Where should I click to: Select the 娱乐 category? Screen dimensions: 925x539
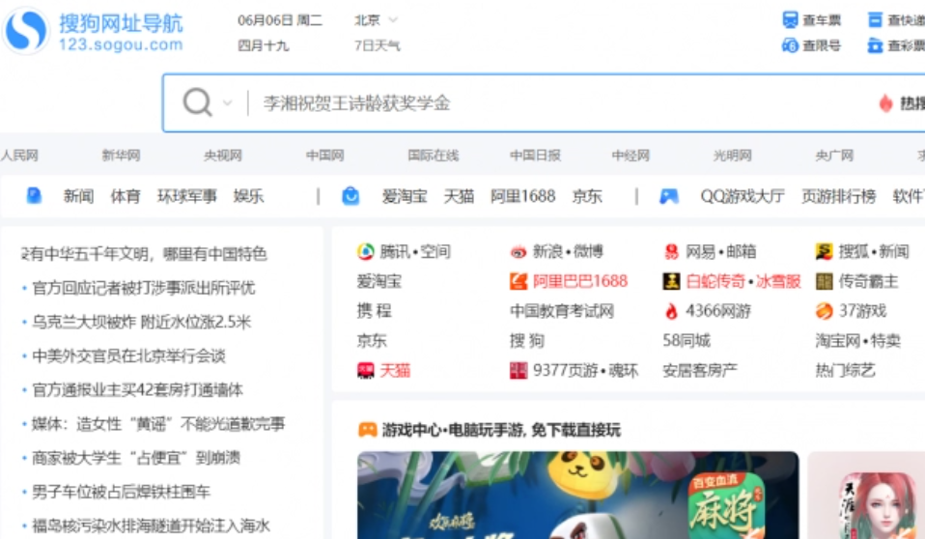point(248,196)
